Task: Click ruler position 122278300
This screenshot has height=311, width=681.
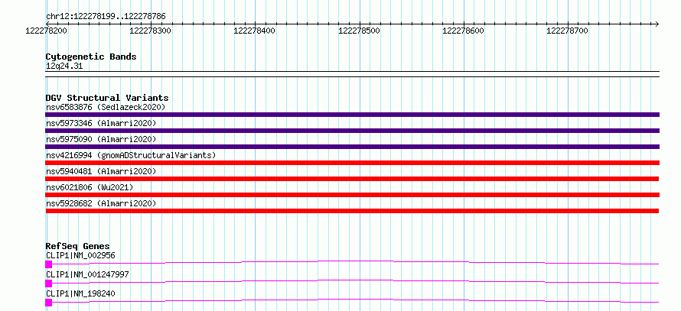Action: point(150,31)
